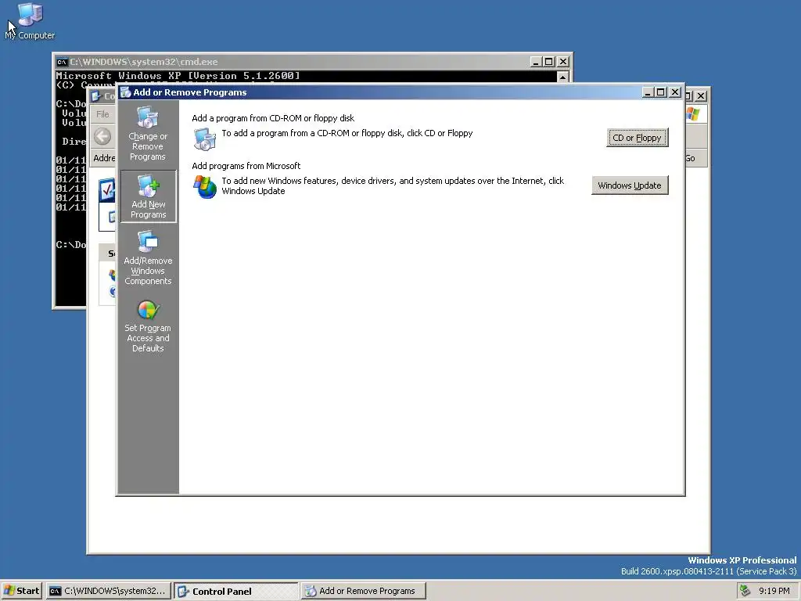
Task: Click the 'Add programs from Microsoft' heading
Action: click(246, 166)
